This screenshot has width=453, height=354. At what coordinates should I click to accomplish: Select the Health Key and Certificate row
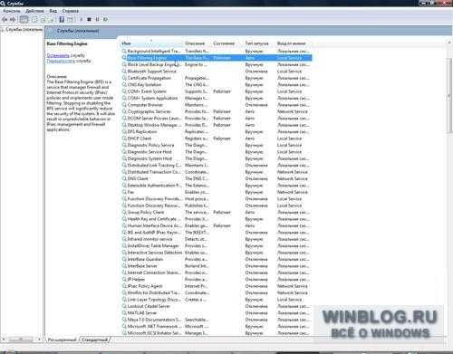(x=217, y=219)
